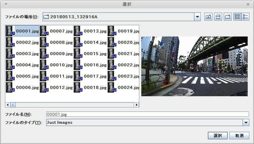Viewport: 254px width, 144px height.
Task: Close the 選択 dialog window
Action: pos(248,5)
